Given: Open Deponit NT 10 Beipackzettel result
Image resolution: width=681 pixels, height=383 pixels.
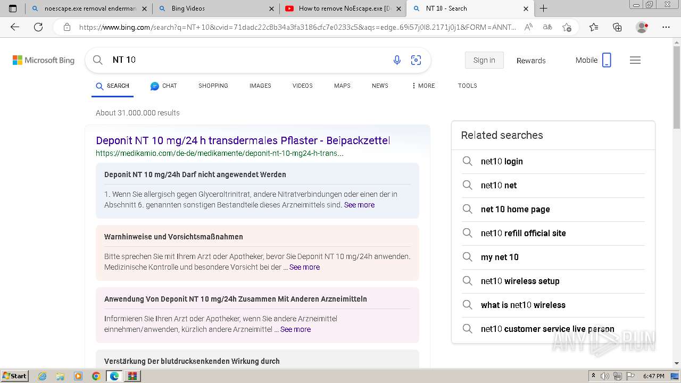Looking at the screenshot, I should pyautogui.click(x=243, y=140).
